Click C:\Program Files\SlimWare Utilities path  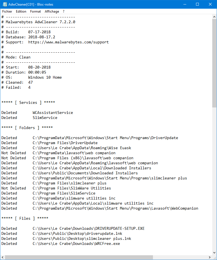[72, 188]
